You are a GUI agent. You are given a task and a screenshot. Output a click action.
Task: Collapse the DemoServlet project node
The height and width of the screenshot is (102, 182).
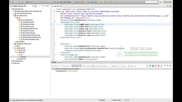[11, 9]
